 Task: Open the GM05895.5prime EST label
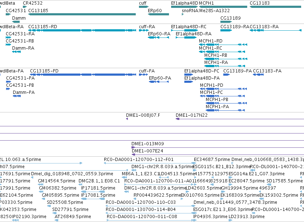pos(60,195)
